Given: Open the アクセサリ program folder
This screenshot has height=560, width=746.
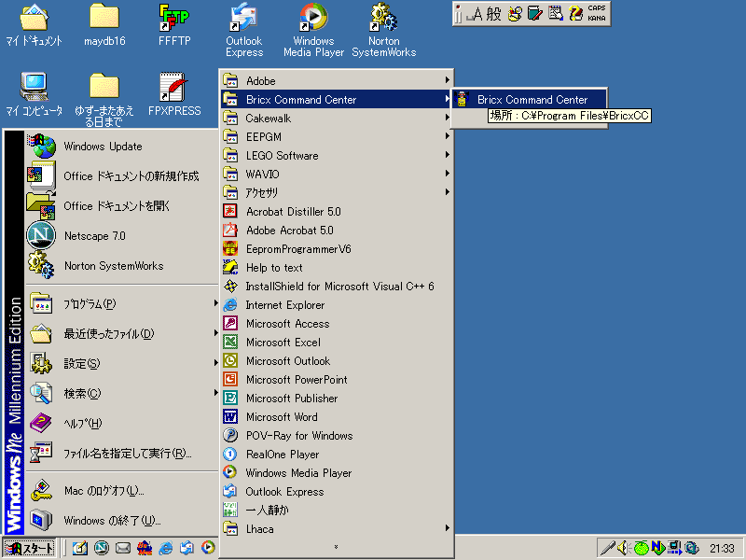Looking at the screenshot, I should pyautogui.click(x=337, y=192).
